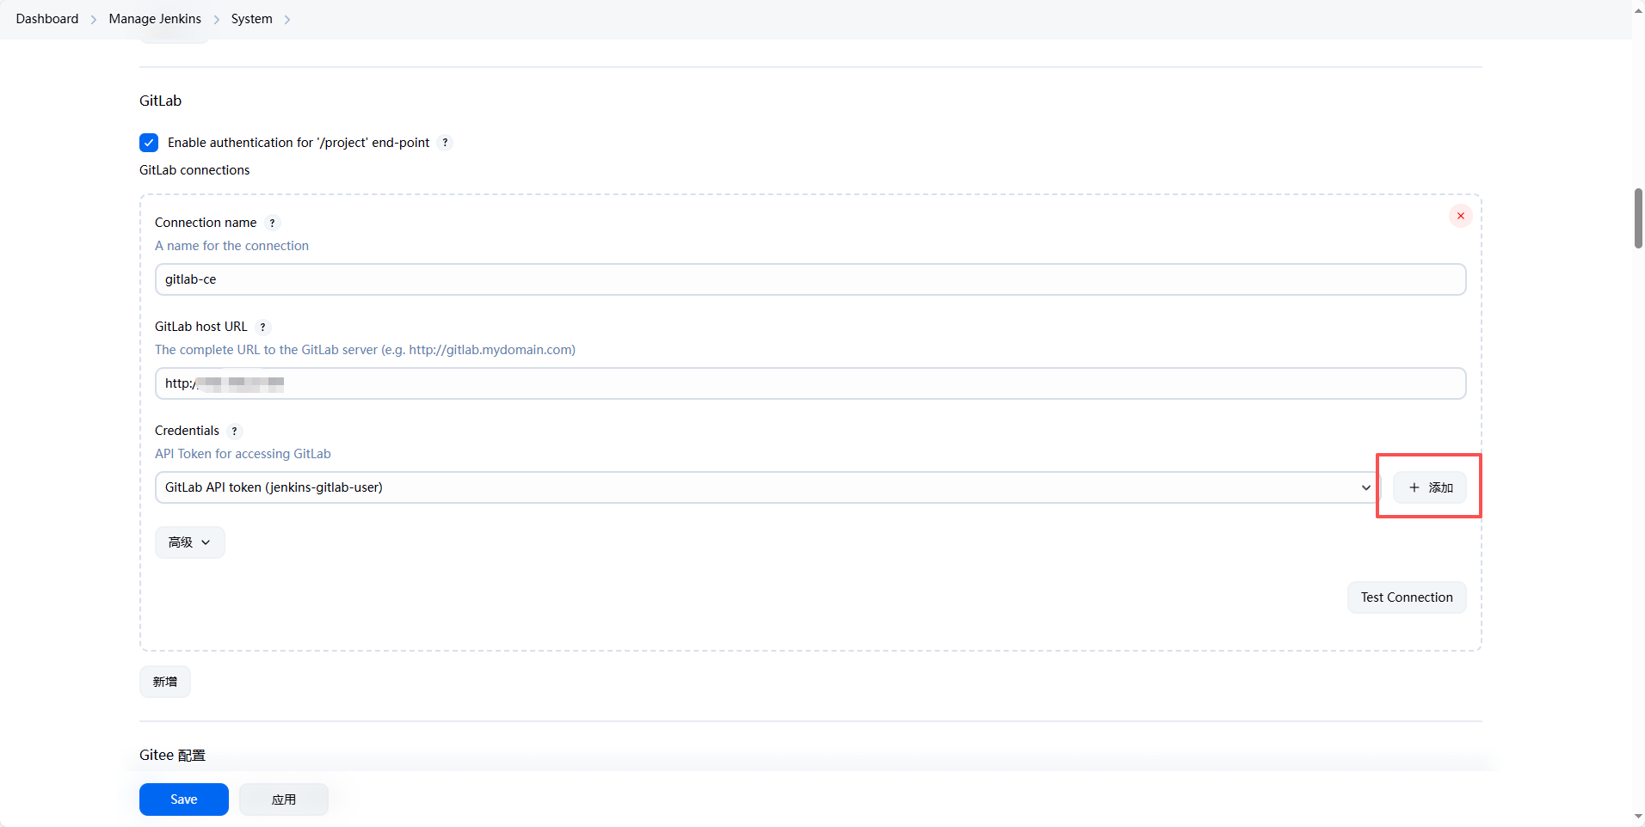The image size is (1645, 827).
Task: Click the vertical scrollbar thumb
Action: (1638, 218)
